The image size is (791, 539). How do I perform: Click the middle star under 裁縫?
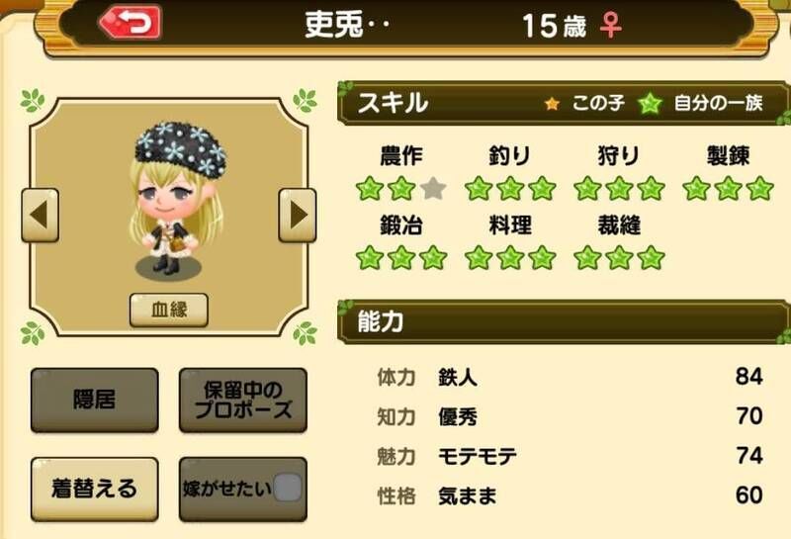click(620, 258)
